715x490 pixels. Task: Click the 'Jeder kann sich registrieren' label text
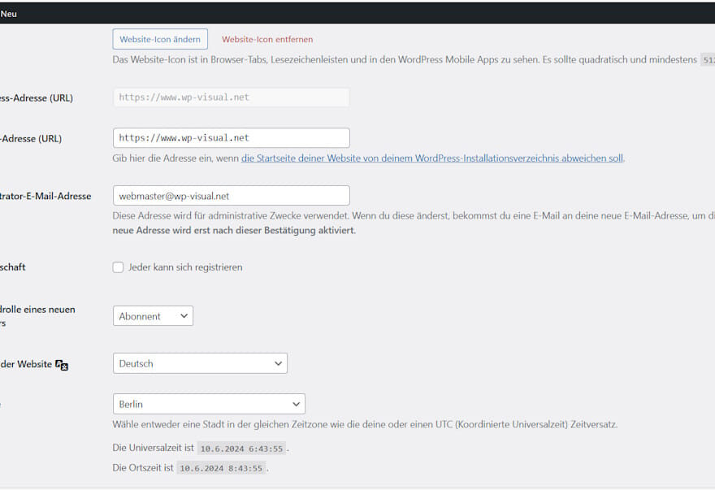click(x=185, y=267)
